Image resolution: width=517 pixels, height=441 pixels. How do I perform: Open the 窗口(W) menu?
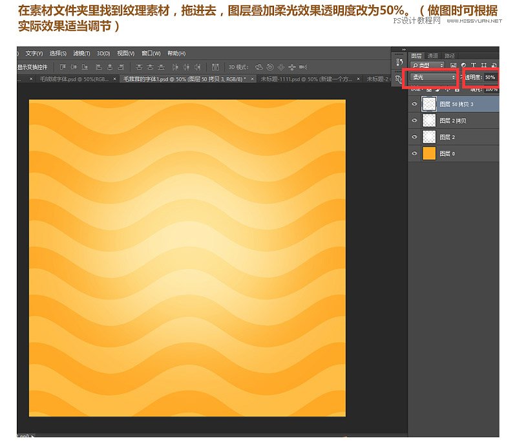pyautogui.click(x=151, y=53)
